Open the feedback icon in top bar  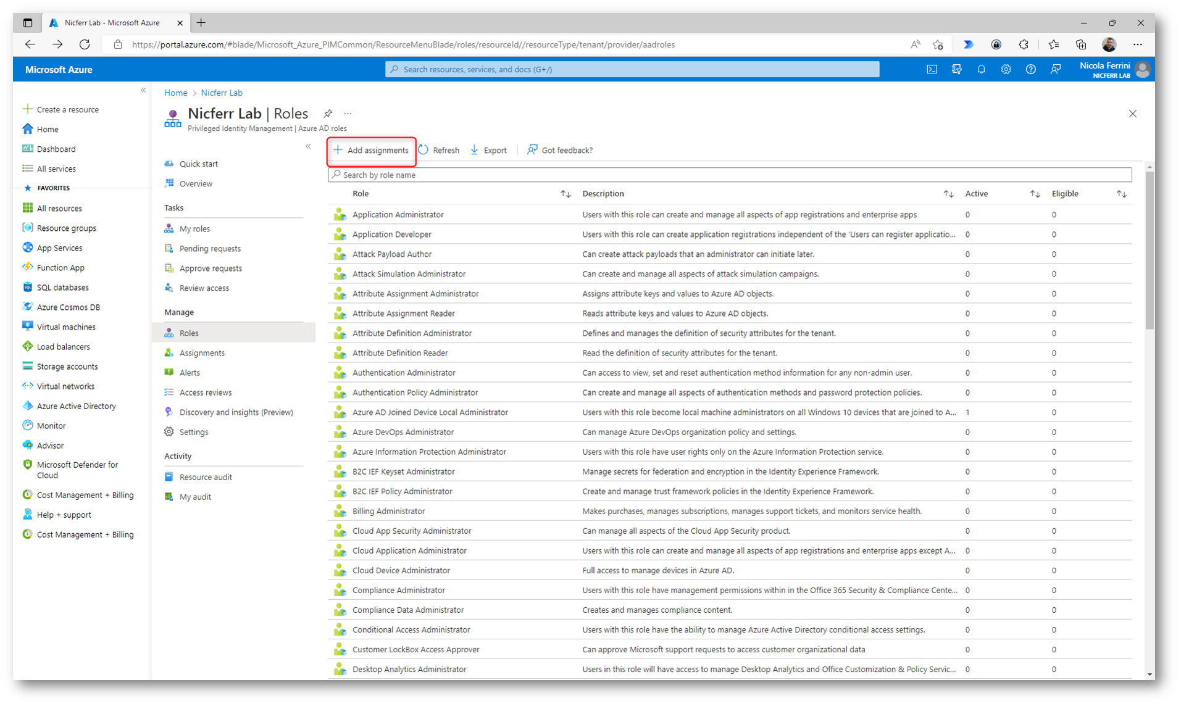pos(1055,70)
